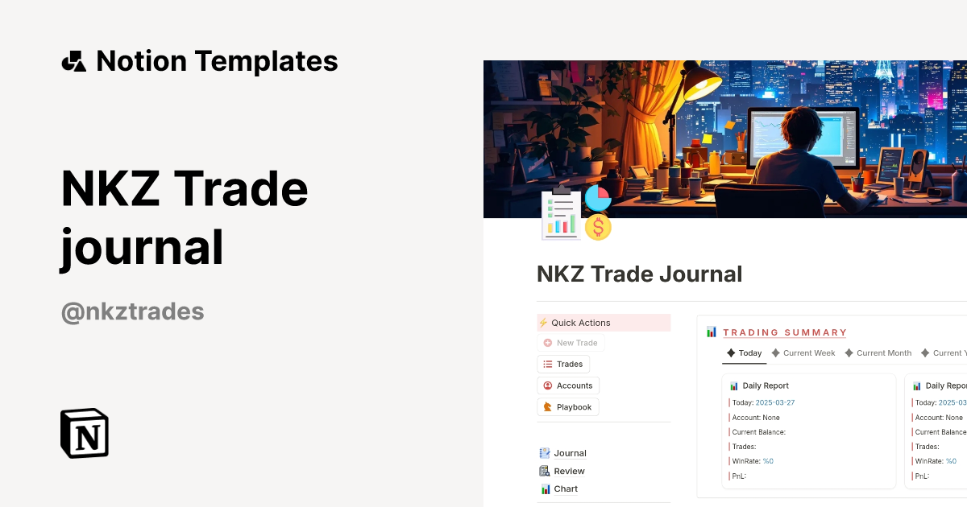Click the lightning bolt Quick Actions icon
The width and height of the screenshot is (967, 507).
tap(542, 322)
